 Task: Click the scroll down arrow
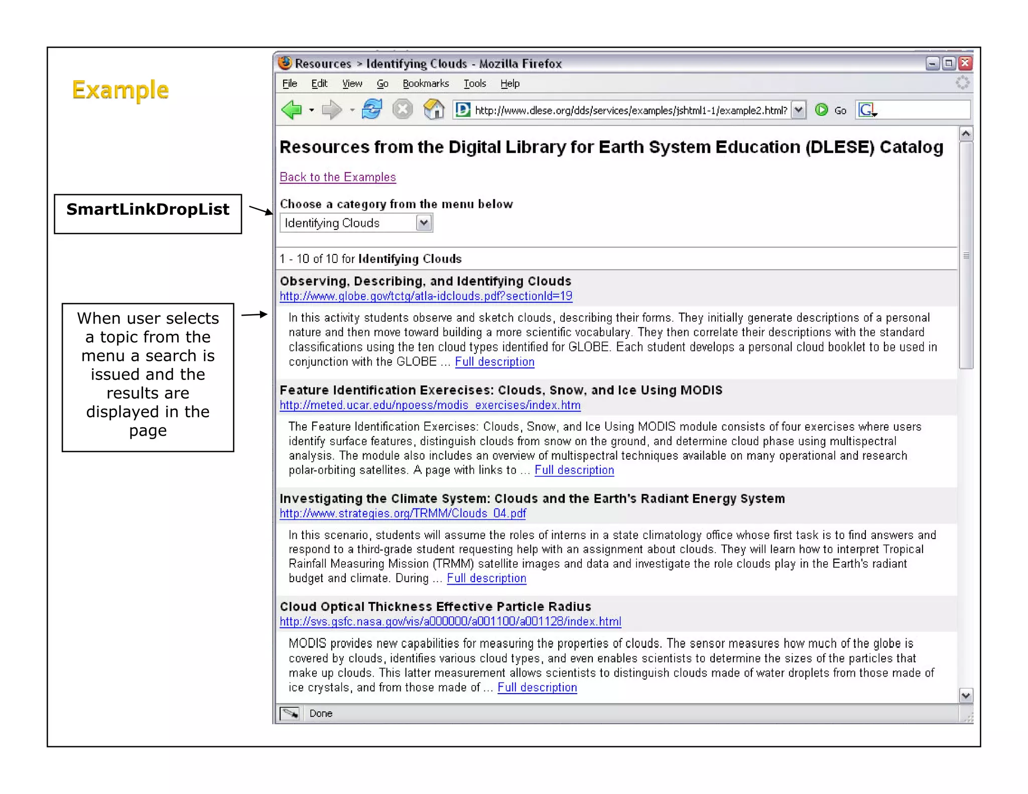point(965,696)
